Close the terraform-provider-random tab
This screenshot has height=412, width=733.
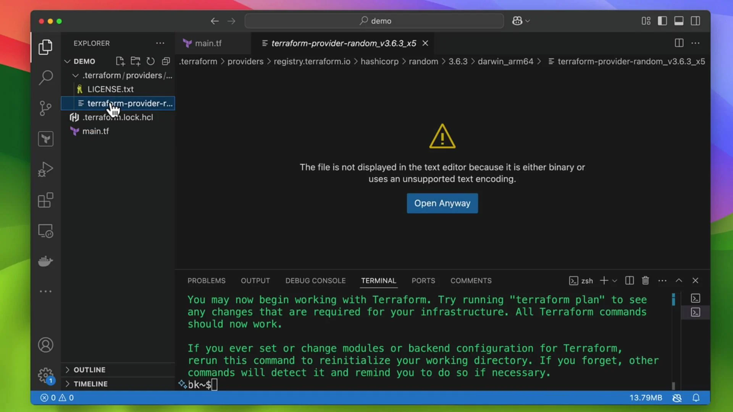[x=425, y=43]
